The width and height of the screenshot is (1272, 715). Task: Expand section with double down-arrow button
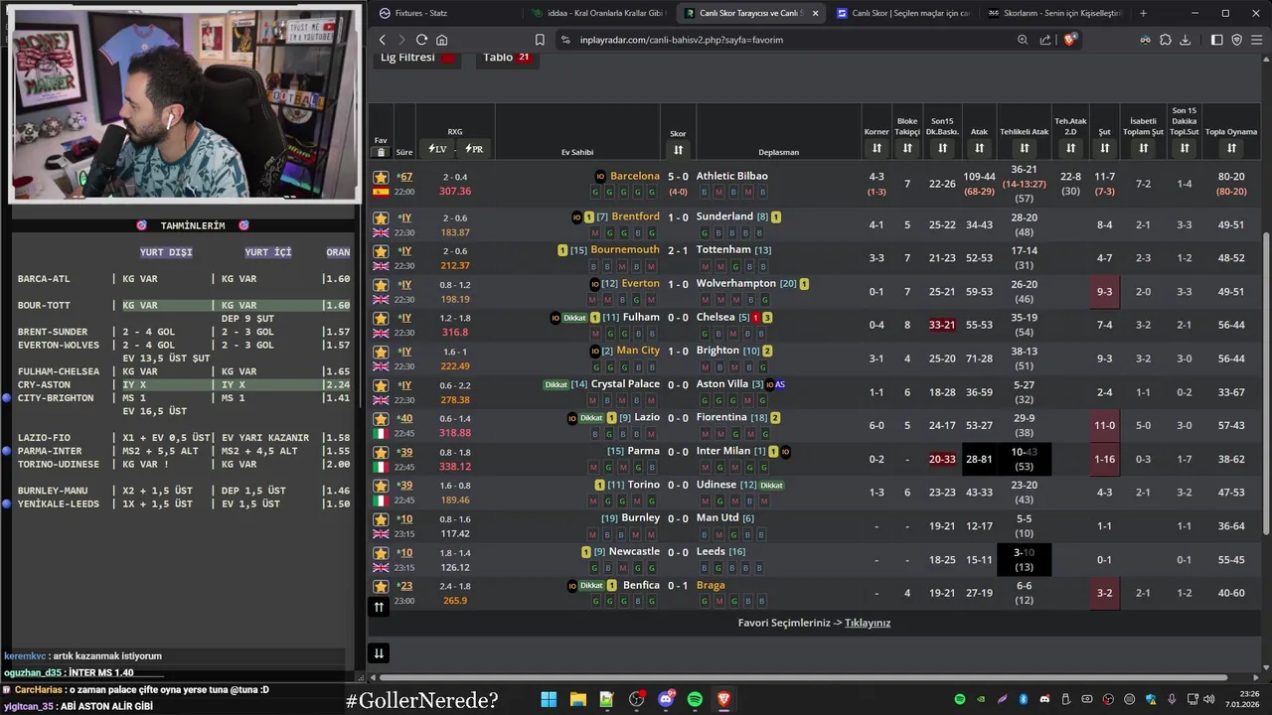pos(379,652)
